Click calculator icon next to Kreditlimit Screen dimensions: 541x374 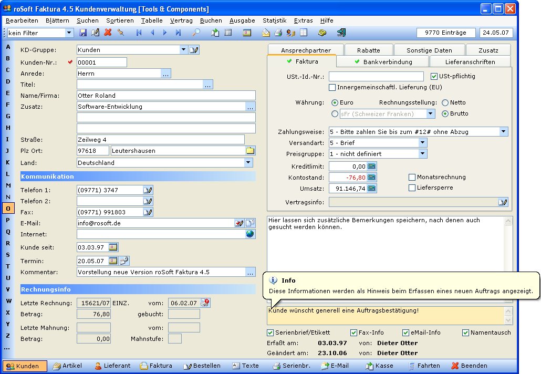(372, 167)
